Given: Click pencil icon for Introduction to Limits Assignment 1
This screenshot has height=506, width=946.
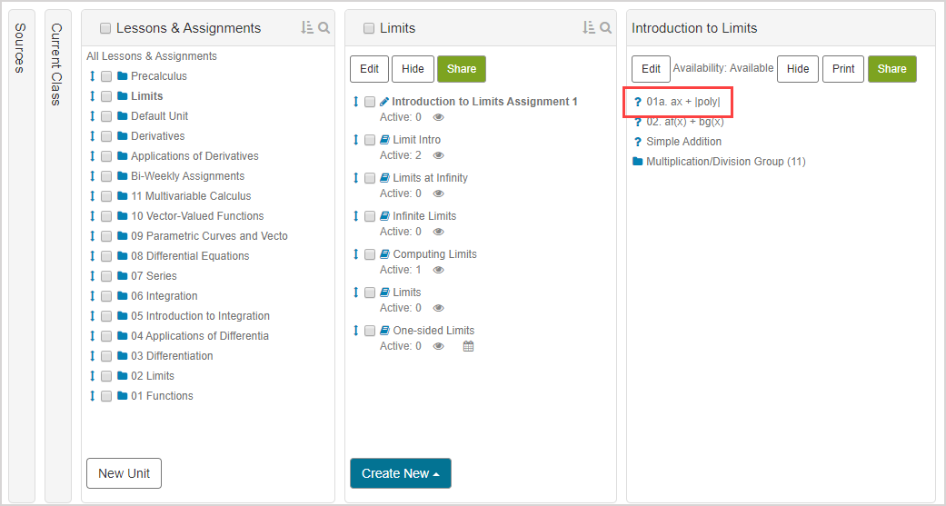Looking at the screenshot, I should 384,102.
